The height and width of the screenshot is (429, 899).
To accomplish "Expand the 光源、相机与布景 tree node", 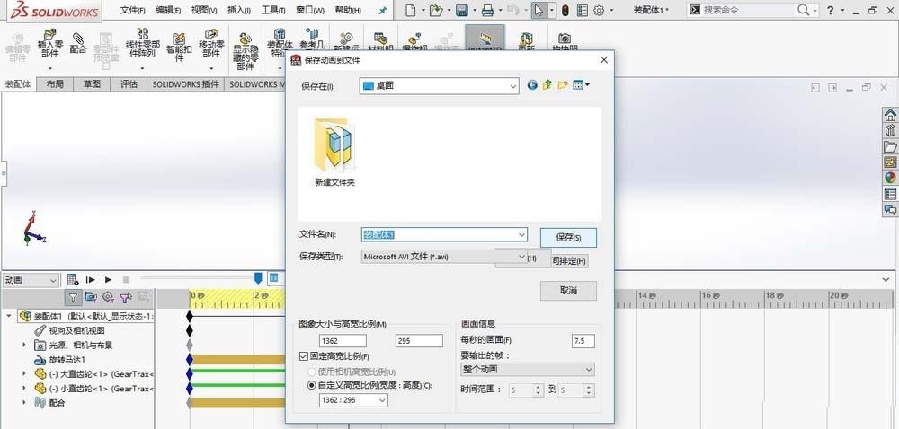I will [24, 345].
